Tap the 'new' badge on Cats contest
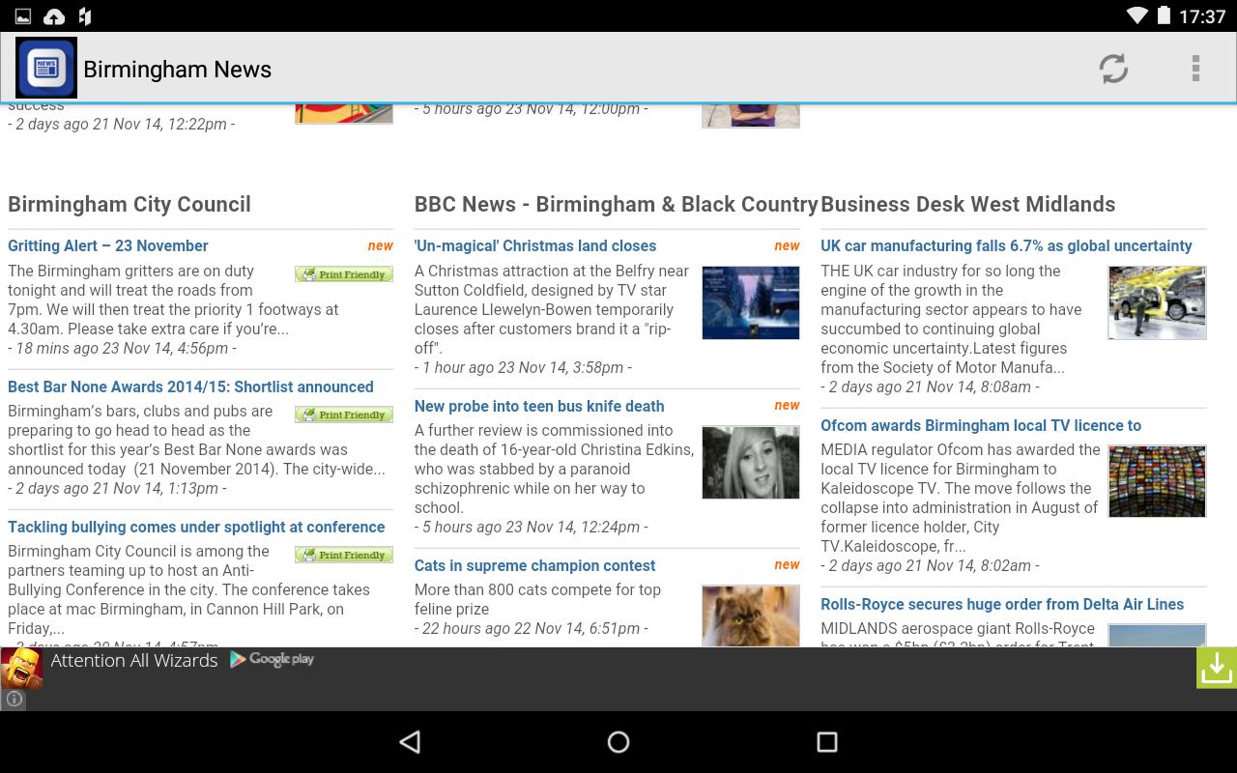This screenshot has width=1237, height=773. click(x=787, y=564)
